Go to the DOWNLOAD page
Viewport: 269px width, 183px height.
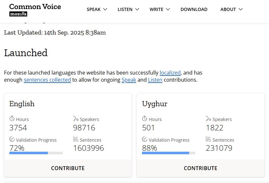click(x=194, y=9)
